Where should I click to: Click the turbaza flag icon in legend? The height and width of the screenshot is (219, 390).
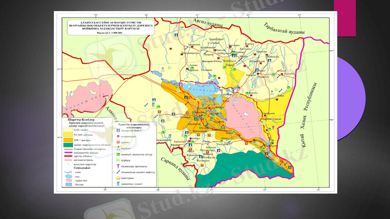pos(117,160)
